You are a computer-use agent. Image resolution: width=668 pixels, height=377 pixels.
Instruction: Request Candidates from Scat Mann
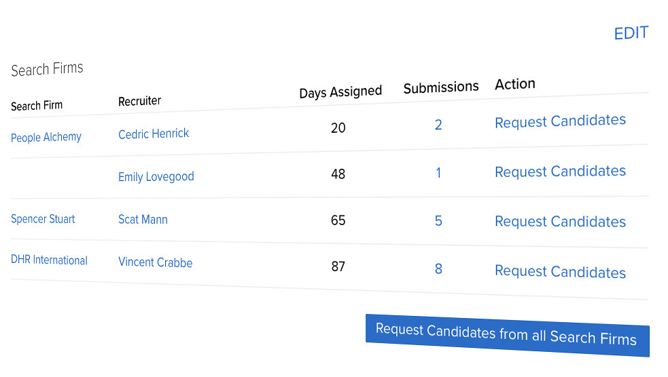point(560,222)
